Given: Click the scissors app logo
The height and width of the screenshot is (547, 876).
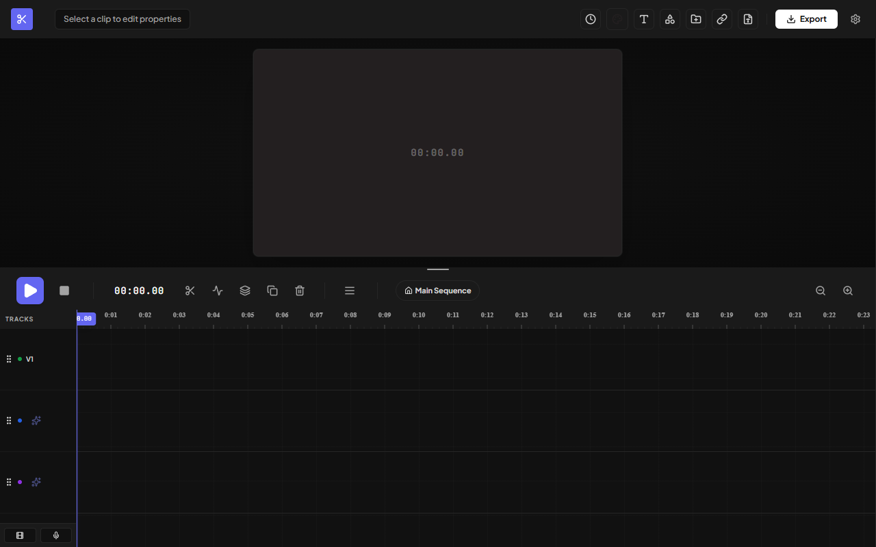Looking at the screenshot, I should click(x=22, y=19).
